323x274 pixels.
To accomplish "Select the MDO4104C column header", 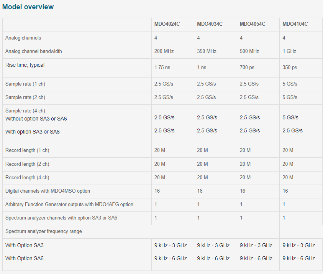I will [x=295, y=24].
